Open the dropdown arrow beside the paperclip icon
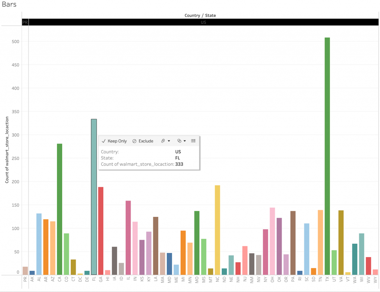 tap(169, 141)
